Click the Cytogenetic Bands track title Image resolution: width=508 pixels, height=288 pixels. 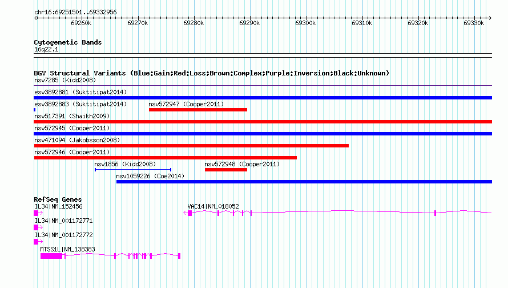[x=68, y=42]
